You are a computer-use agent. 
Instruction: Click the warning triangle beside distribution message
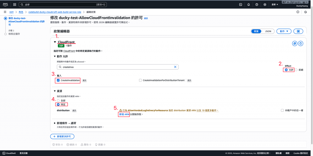(x=120, y=110)
